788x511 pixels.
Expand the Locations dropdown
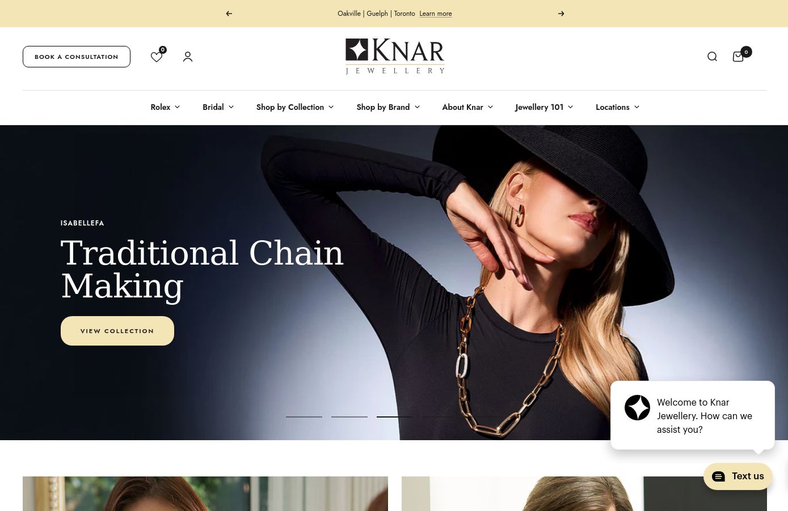[x=617, y=107]
